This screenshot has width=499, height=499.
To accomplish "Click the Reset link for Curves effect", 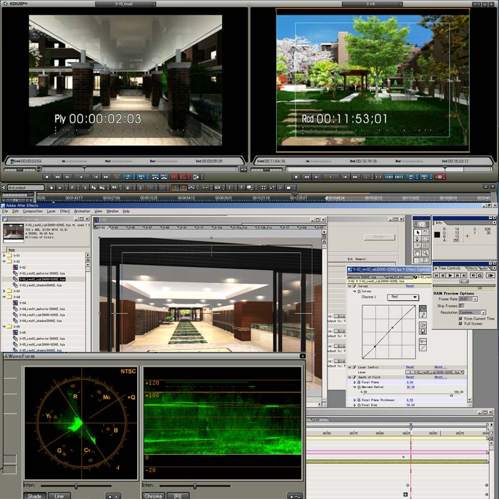I will (x=410, y=286).
